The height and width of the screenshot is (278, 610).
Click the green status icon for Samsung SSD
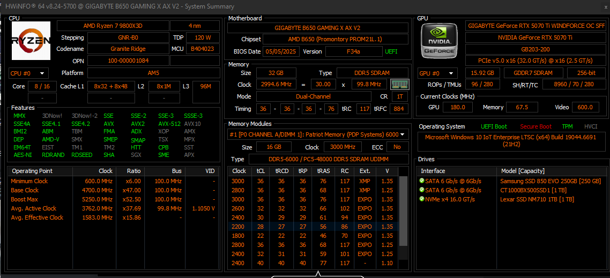click(x=422, y=181)
